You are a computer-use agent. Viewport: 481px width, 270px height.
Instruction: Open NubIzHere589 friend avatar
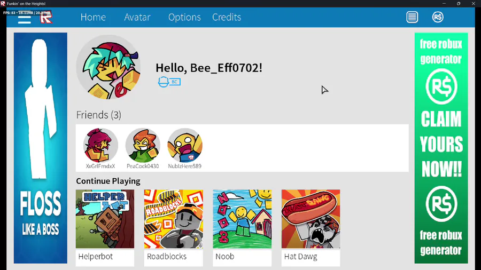(185, 145)
